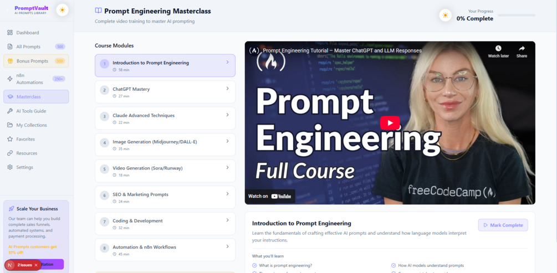Viewport: 557px width, 273px height.
Task: Click the Settings gear icon
Action: click(10, 167)
